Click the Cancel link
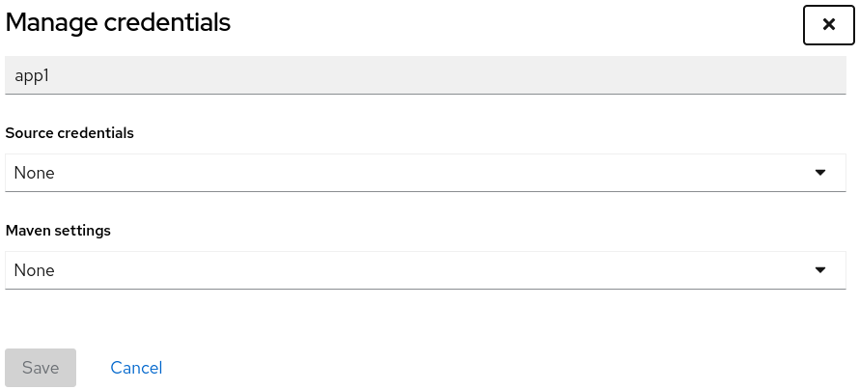Image resolution: width=859 pixels, height=390 pixels. (136, 368)
